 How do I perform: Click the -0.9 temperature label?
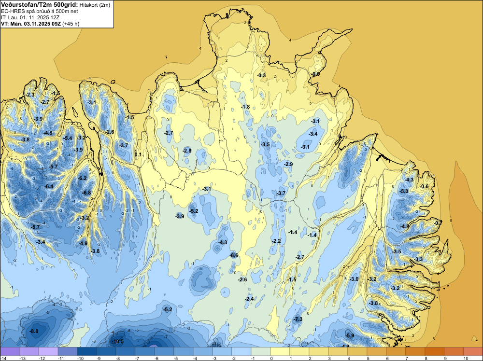point(315,74)
